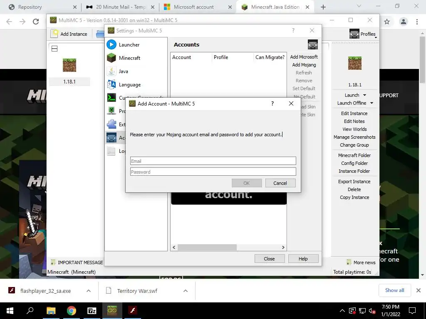Click Copy Instance in sidebar
This screenshot has height=319, width=426.
tap(354, 197)
